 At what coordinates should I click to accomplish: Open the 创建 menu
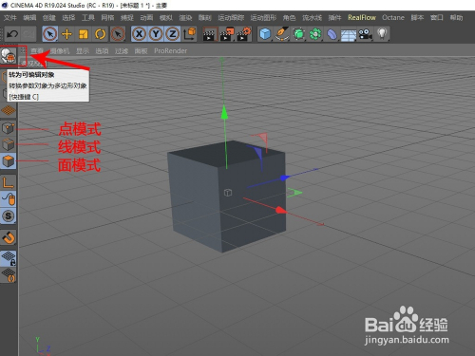click(49, 18)
